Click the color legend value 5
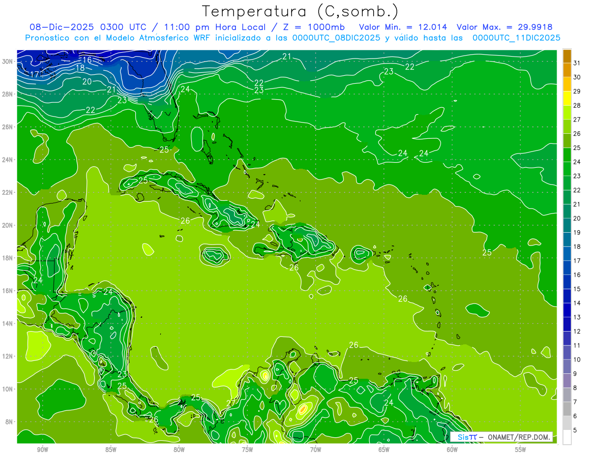This screenshot has height=456, width=590. (x=575, y=430)
